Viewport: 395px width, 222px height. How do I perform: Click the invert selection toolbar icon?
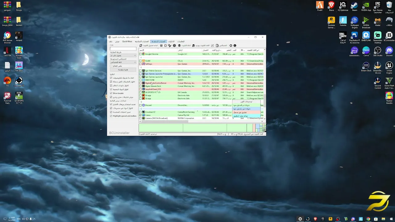pos(169,46)
